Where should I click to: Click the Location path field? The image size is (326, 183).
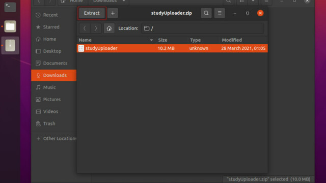pyautogui.click(x=203, y=28)
